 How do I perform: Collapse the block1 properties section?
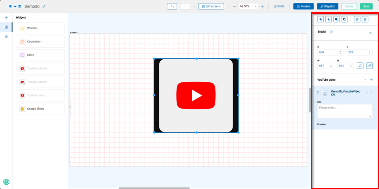click(x=370, y=33)
